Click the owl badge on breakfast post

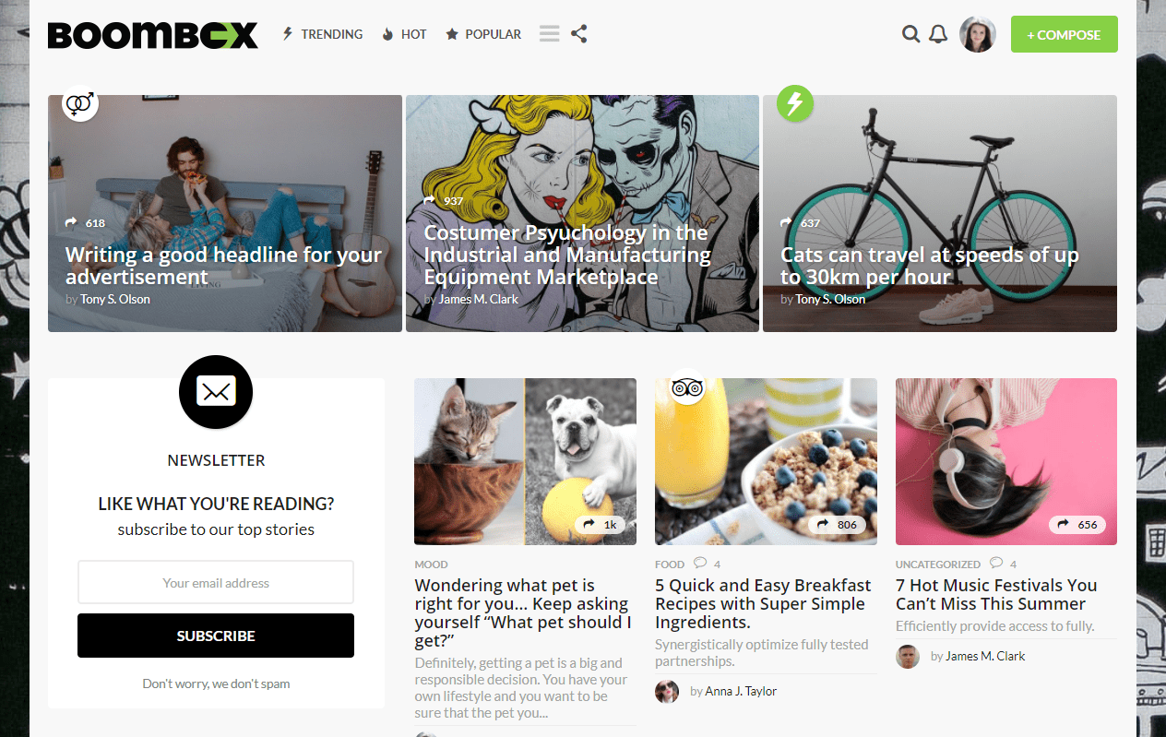687,386
